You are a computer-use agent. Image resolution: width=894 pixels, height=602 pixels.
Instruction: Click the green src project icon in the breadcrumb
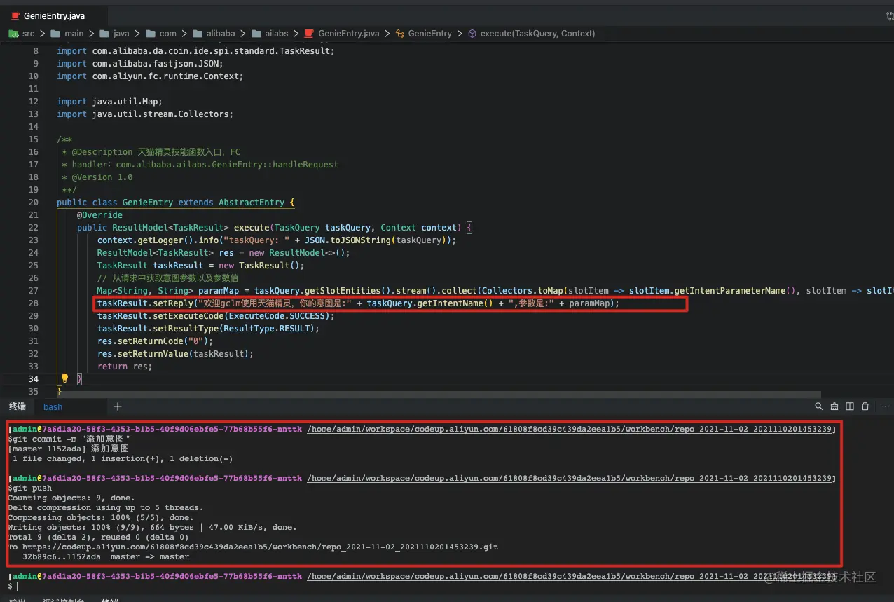[14, 33]
